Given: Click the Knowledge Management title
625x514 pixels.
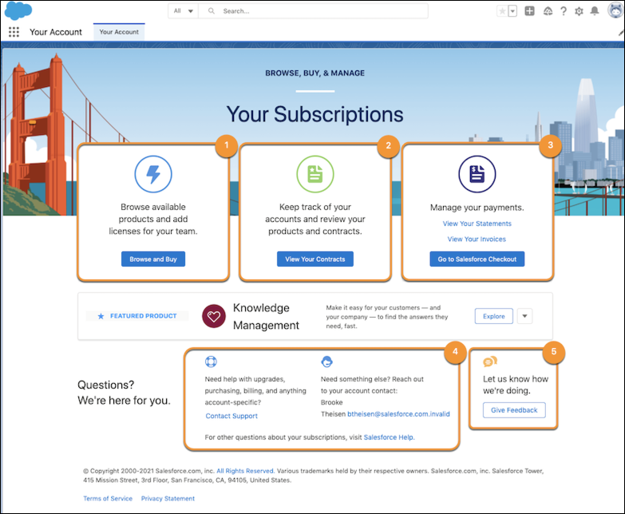Looking at the screenshot, I should [266, 316].
